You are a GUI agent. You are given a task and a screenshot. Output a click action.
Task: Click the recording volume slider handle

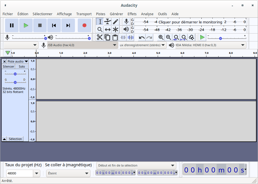[x=46, y=39]
